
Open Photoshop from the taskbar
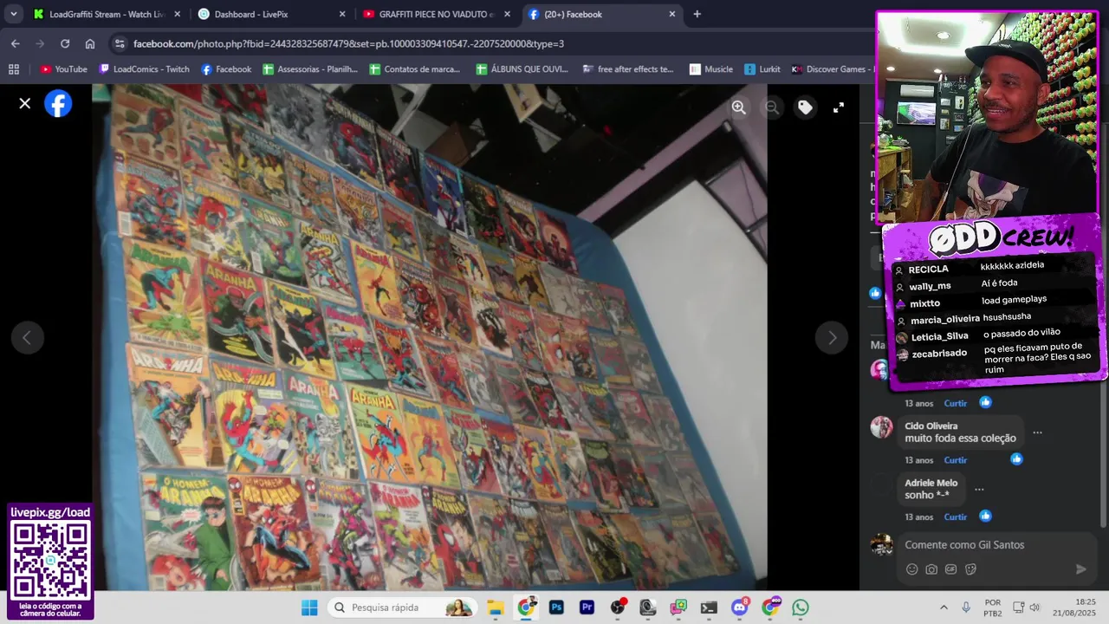pos(556,608)
